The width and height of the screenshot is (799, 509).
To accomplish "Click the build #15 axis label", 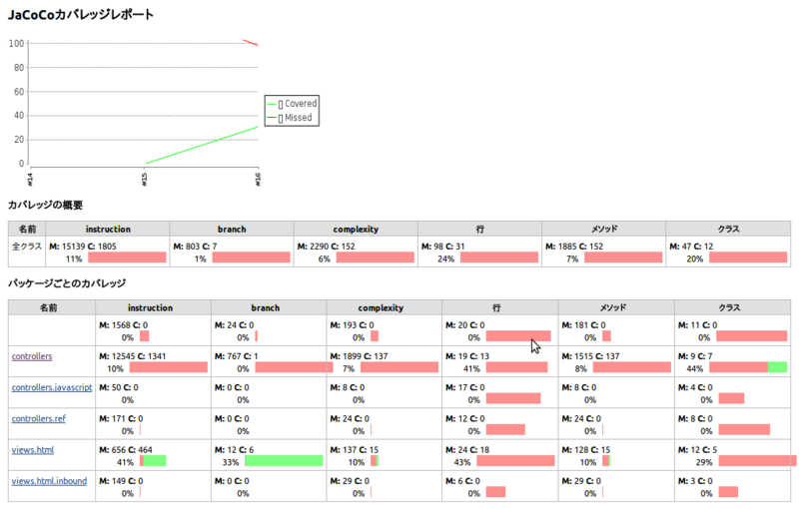I will [x=145, y=180].
